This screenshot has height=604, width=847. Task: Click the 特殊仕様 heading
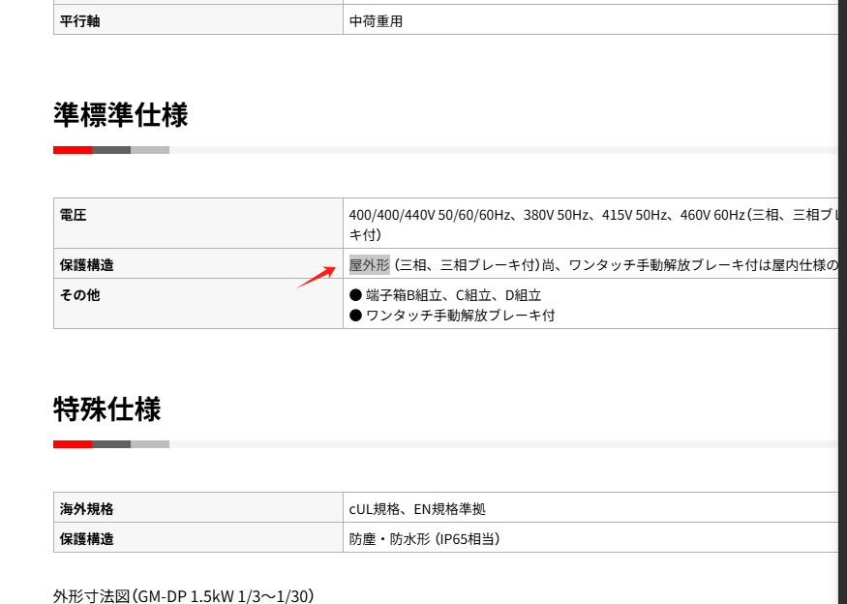pyautogui.click(x=106, y=409)
